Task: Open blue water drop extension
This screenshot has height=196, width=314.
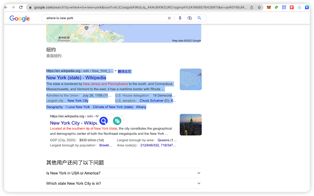Action: click(299, 7)
